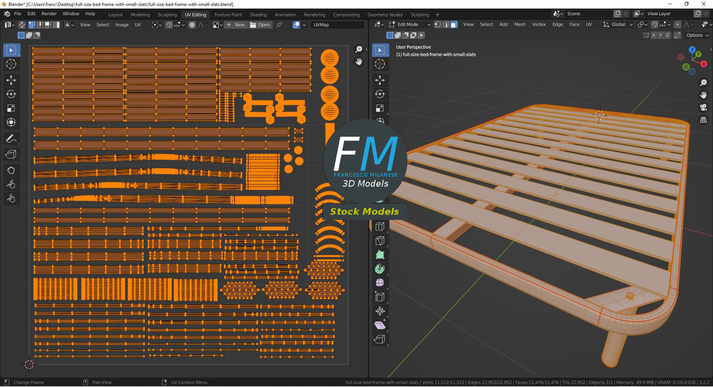The image size is (713, 387).
Task: Open the Global transform orientation dropdown
Action: pyautogui.click(x=618, y=25)
